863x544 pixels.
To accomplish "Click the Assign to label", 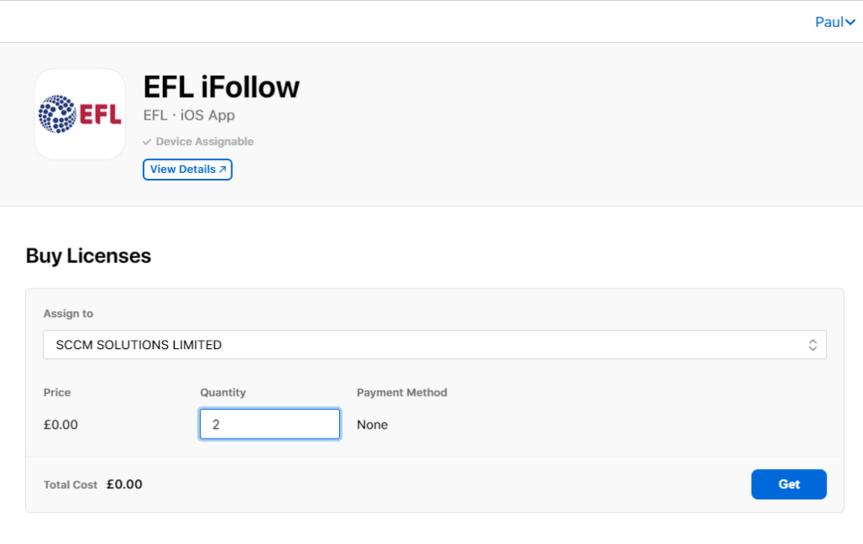I will (x=68, y=314).
